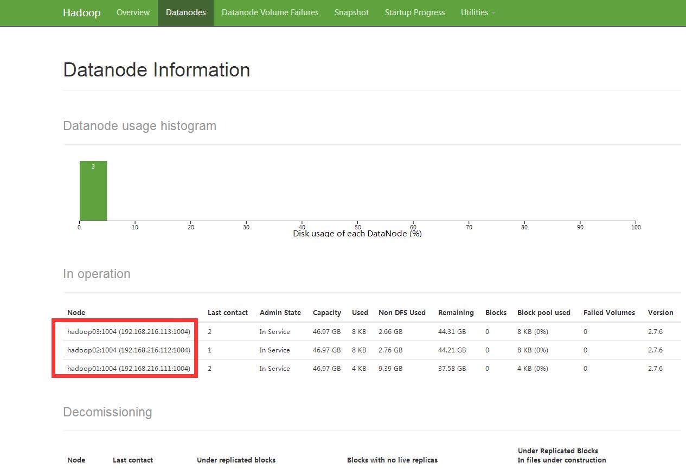Image resolution: width=686 pixels, height=469 pixels.
Task: Go to Datanode Volume Failures tab
Action: (270, 12)
